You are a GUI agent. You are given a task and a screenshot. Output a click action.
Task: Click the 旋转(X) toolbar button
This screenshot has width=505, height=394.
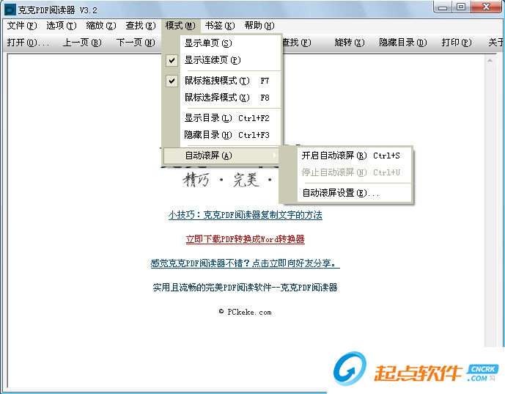(x=350, y=43)
